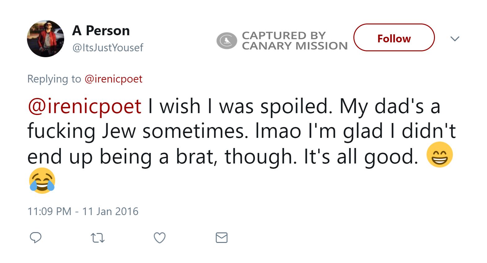Click the reply speech bubble icon
Viewport: 487px width, 263px height.
pos(36,238)
